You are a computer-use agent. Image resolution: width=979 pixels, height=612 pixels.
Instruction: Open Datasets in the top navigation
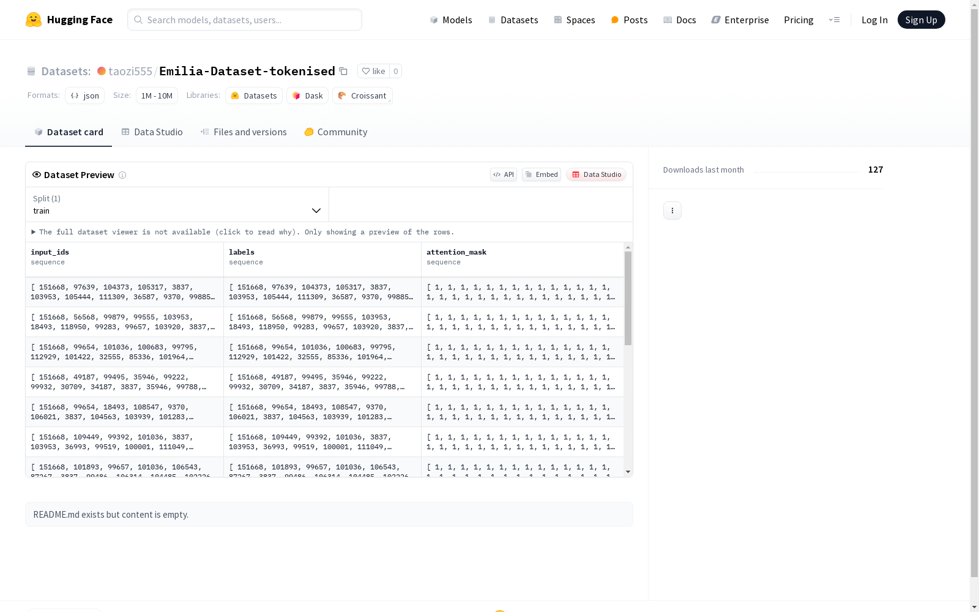pos(513,20)
